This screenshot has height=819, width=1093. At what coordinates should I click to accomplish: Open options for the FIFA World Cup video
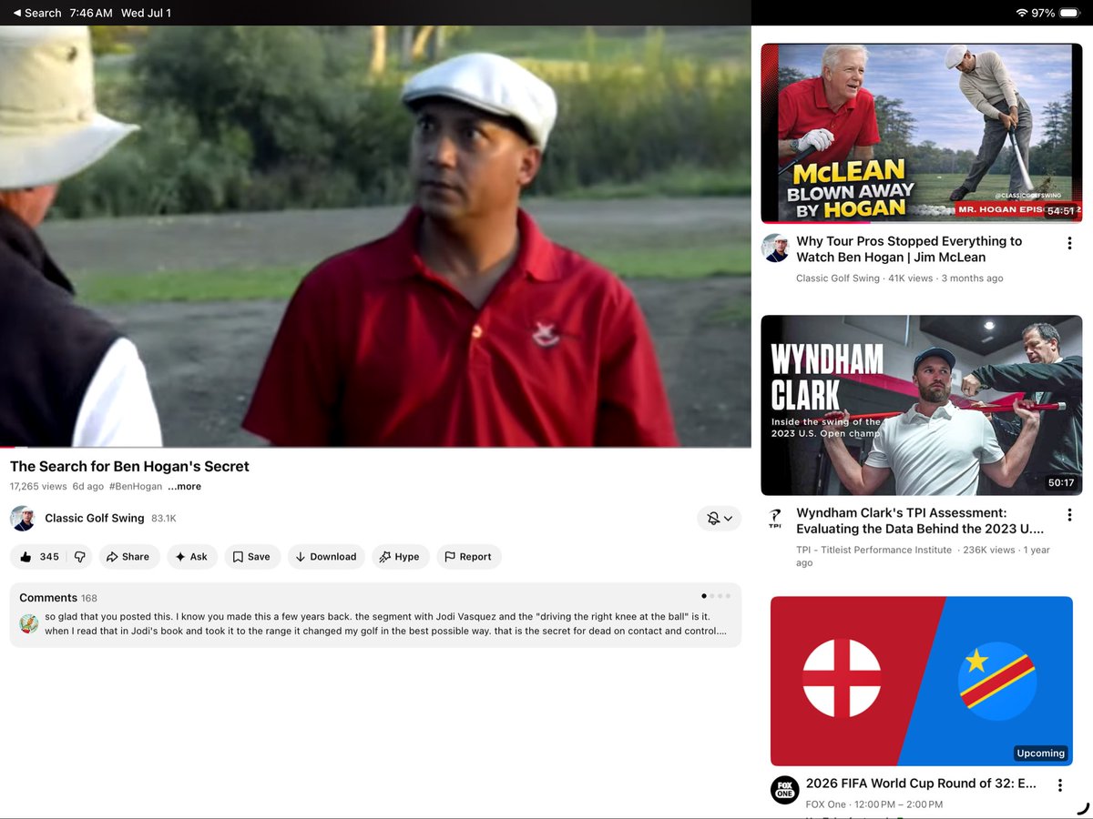pyautogui.click(x=1060, y=785)
